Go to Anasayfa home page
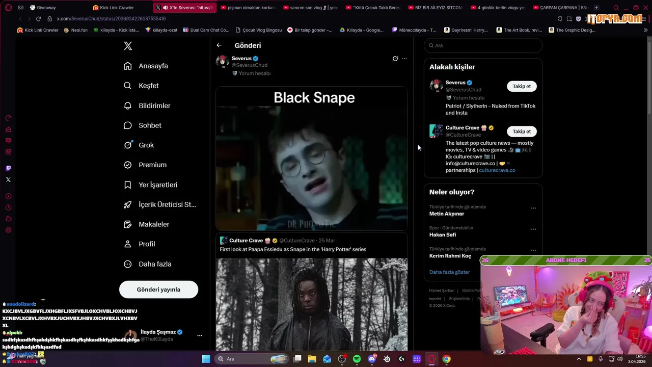The image size is (652, 367). [x=146, y=66]
